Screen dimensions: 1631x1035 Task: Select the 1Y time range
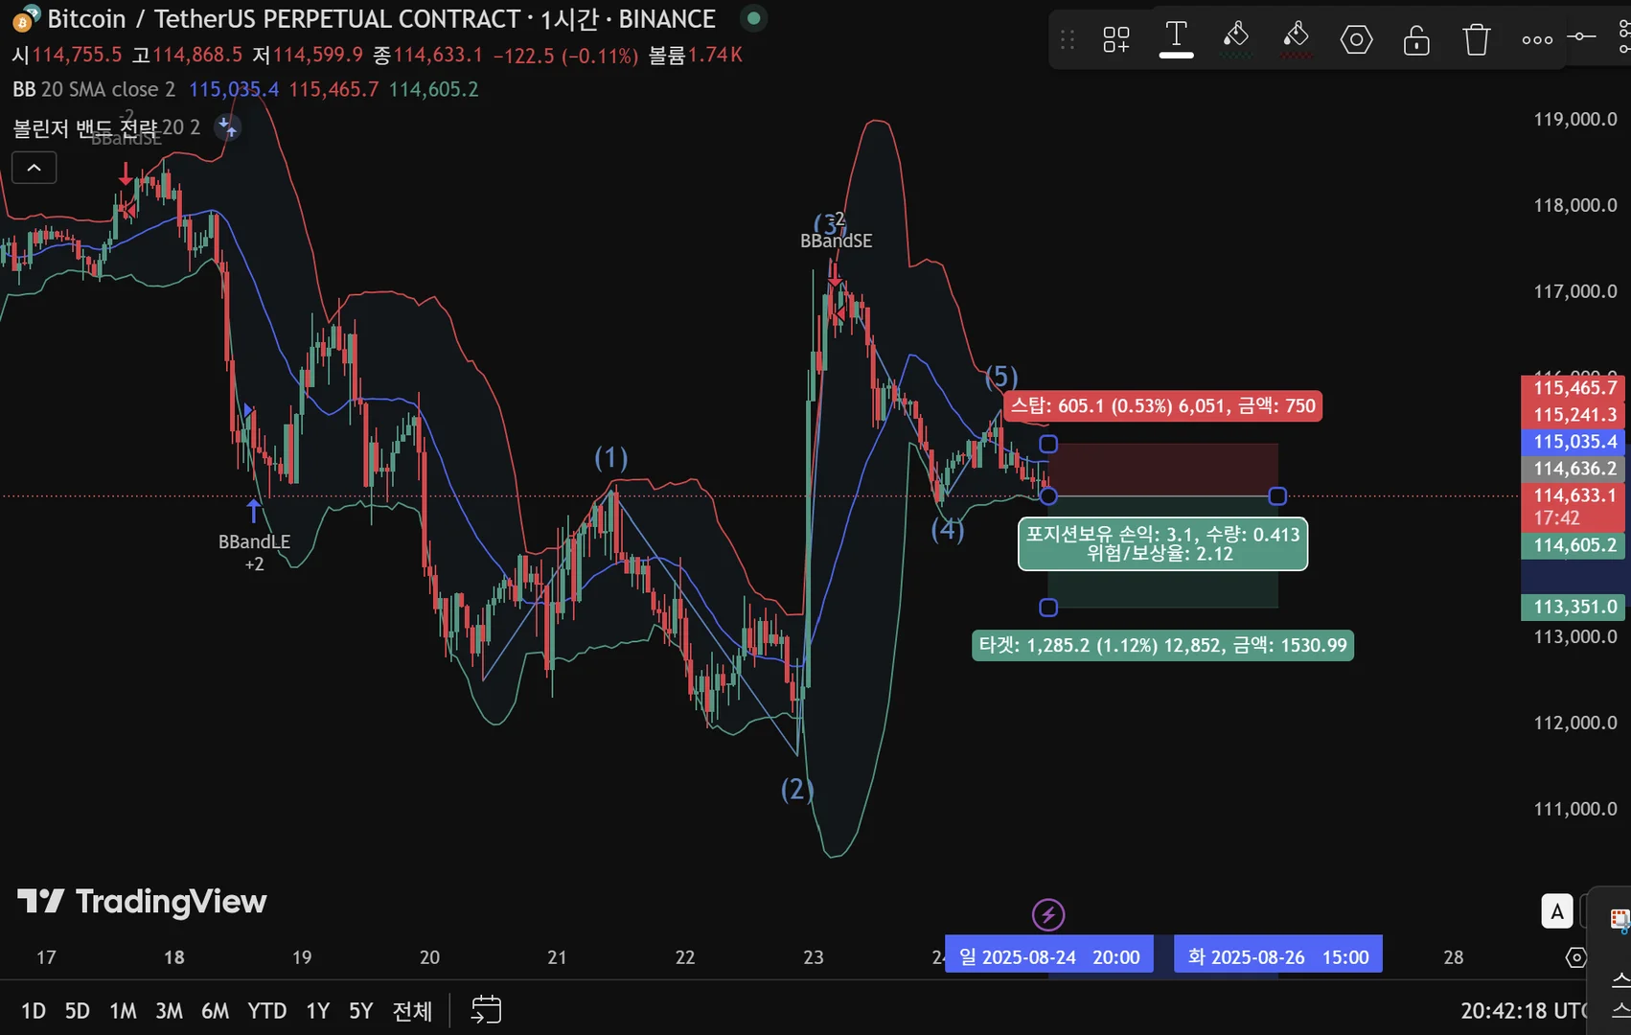pos(318,1011)
